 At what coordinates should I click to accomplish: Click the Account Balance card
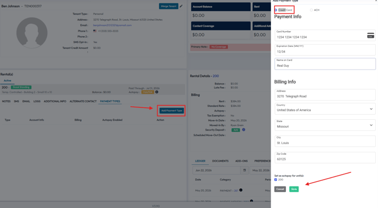tap(221, 11)
